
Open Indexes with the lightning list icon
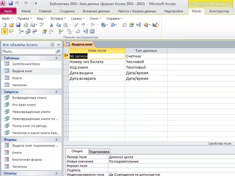(11, 31)
